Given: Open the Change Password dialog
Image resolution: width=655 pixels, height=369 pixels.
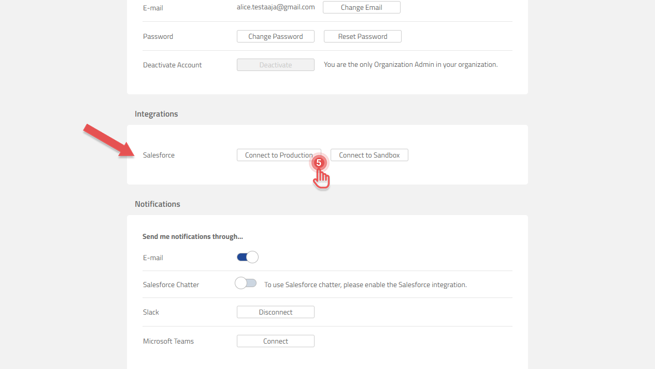Looking at the screenshot, I should 275,36.
